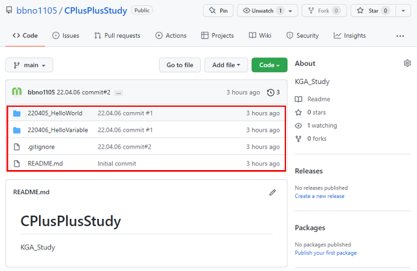This screenshot has height=271, width=417.
Task: Click the 3 hours ago timestamp in commit bar
Action: coord(243,93)
